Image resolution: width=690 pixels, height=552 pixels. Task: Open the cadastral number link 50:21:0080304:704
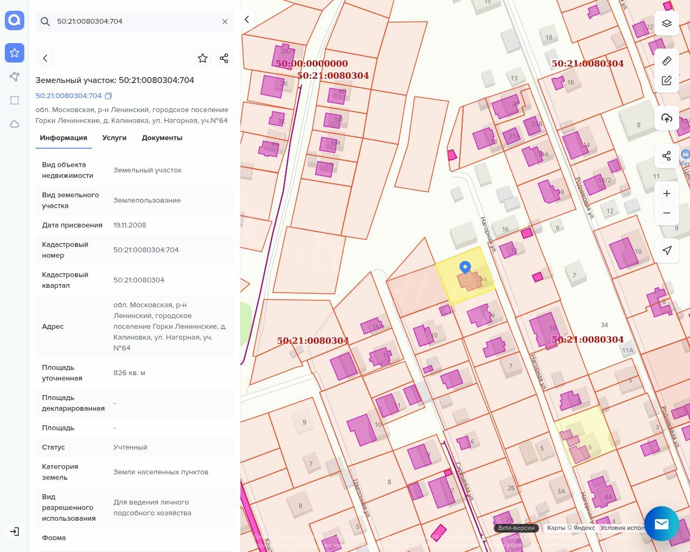[68, 96]
